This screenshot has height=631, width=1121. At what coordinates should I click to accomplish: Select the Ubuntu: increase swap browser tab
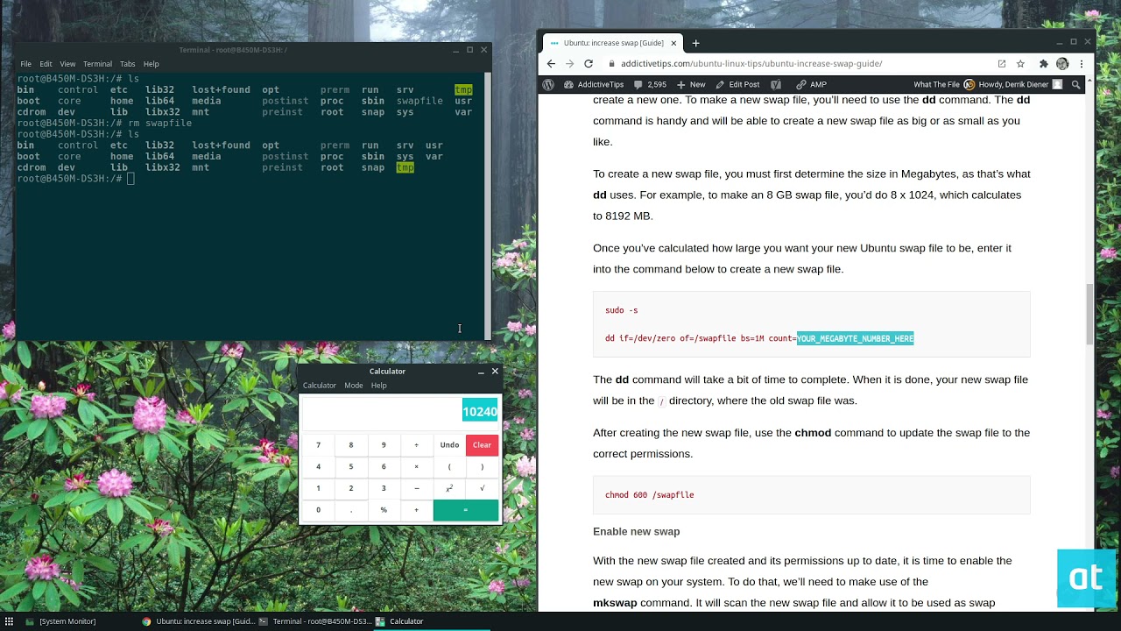(x=612, y=43)
